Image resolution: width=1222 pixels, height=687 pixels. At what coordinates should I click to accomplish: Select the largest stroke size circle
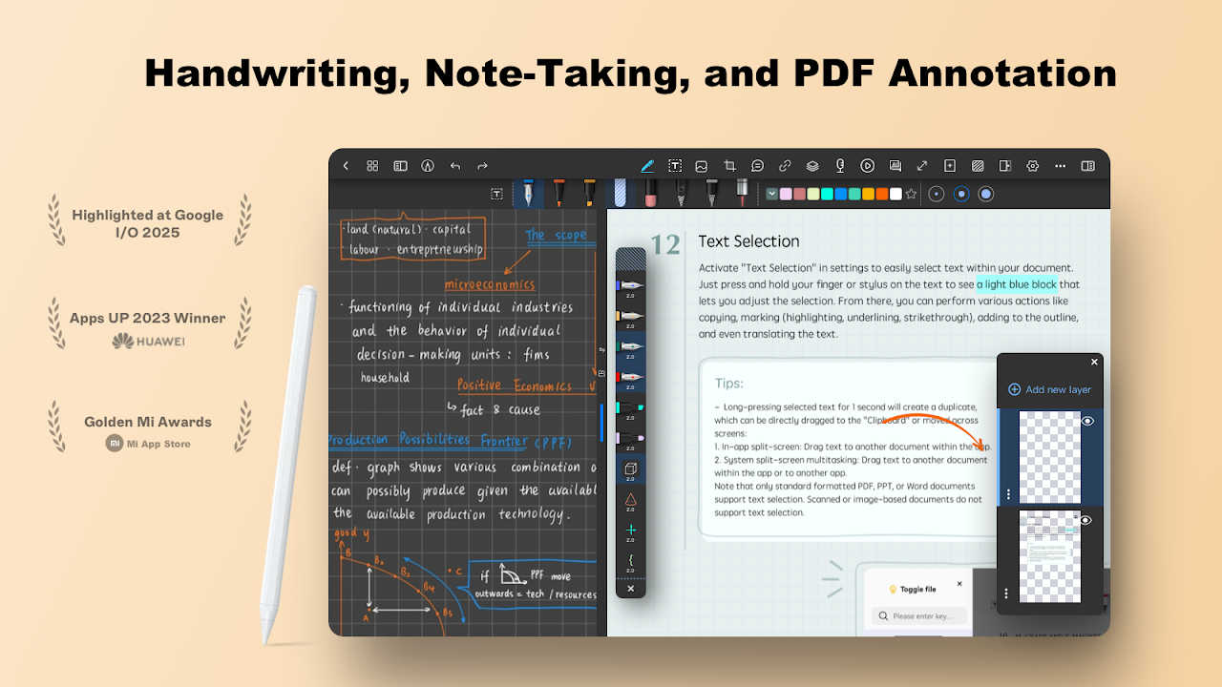(984, 194)
